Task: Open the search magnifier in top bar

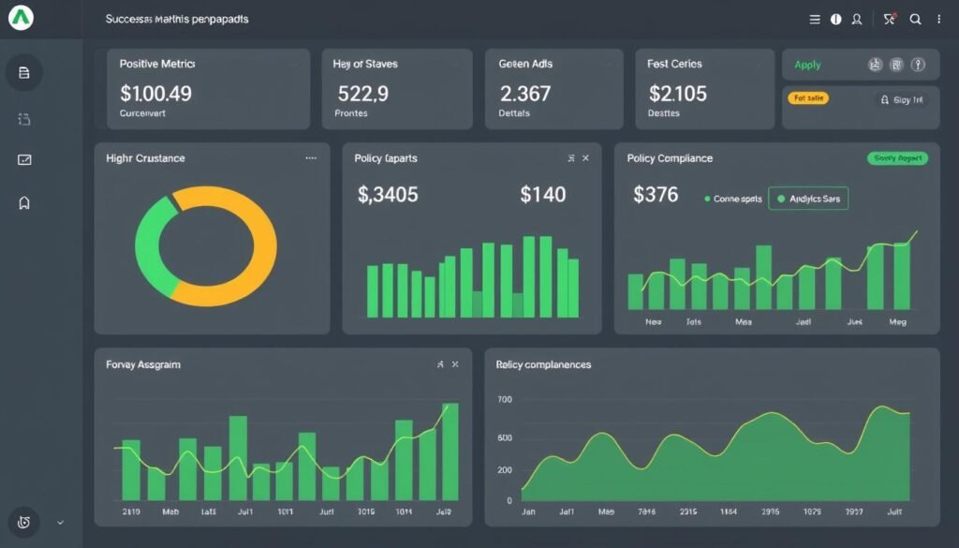Action: coord(916,19)
